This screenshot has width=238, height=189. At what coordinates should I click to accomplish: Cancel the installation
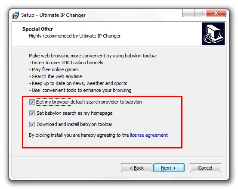pos(205,168)
